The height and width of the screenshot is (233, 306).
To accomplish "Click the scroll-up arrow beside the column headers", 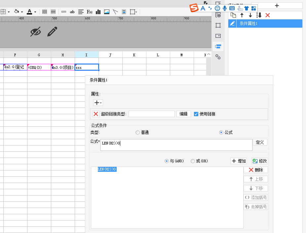I will tap(209, 54).
